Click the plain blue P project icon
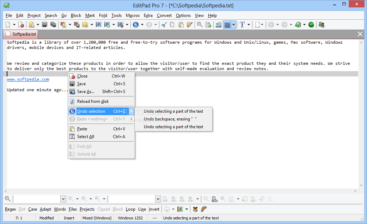This screenshot has height=224, width=367. pos(99,25)
